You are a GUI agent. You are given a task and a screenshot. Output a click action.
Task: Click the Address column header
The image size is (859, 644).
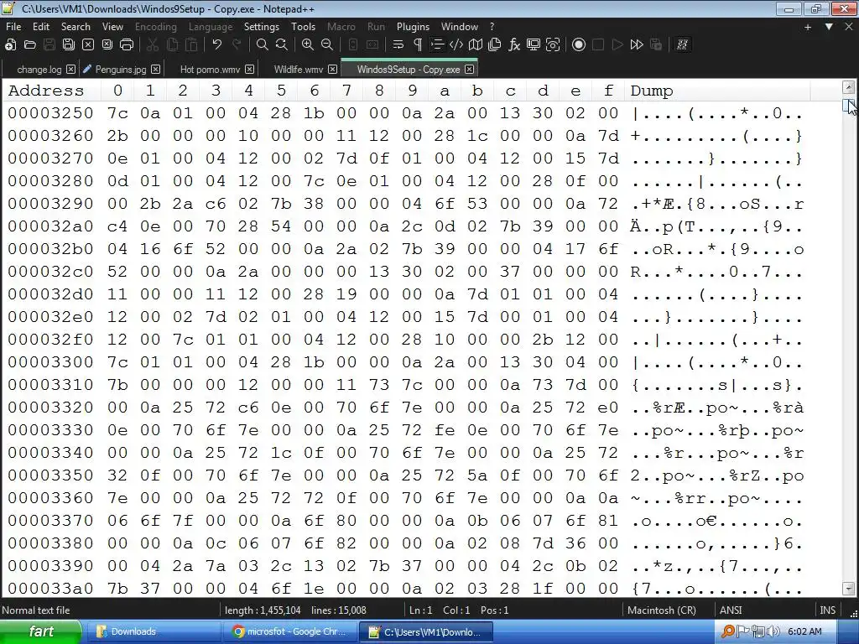point(46,91)
